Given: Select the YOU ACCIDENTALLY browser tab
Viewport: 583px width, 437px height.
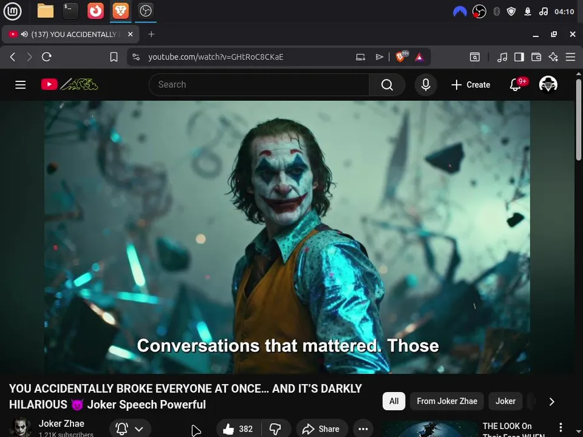Looking at the screenshot, I should pos(70,34).
